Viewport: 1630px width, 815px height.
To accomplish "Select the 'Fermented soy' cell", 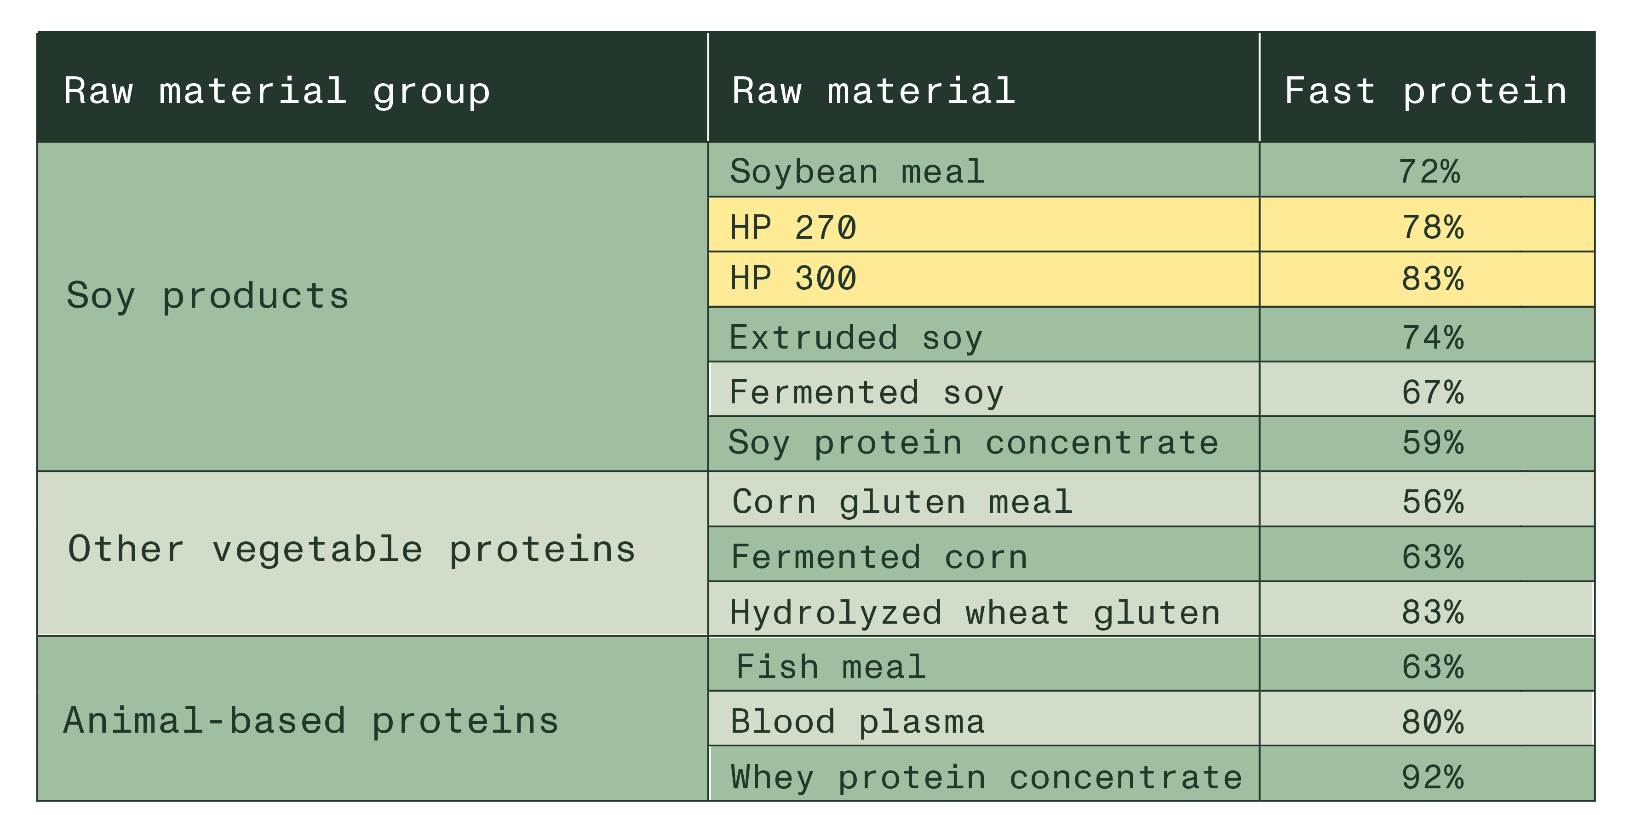I will 866,392.
